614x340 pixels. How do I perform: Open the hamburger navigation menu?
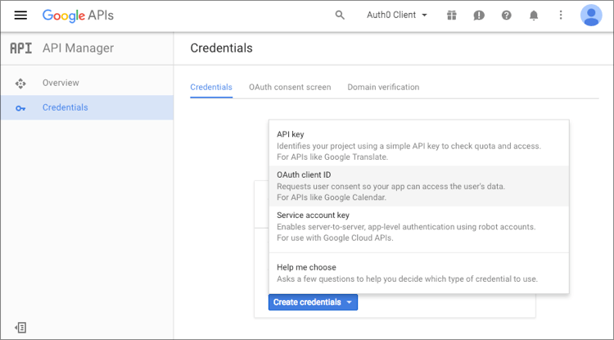point(21,16)
